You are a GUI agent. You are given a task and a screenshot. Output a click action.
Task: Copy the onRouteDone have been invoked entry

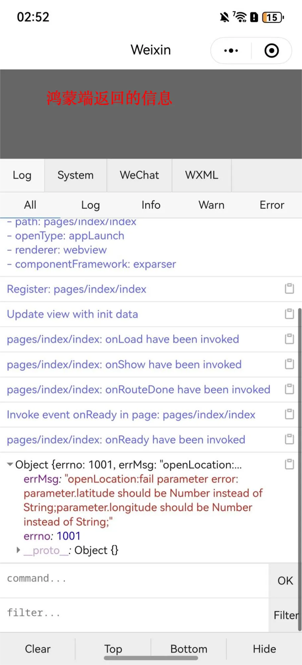click(x=289, y=389)
